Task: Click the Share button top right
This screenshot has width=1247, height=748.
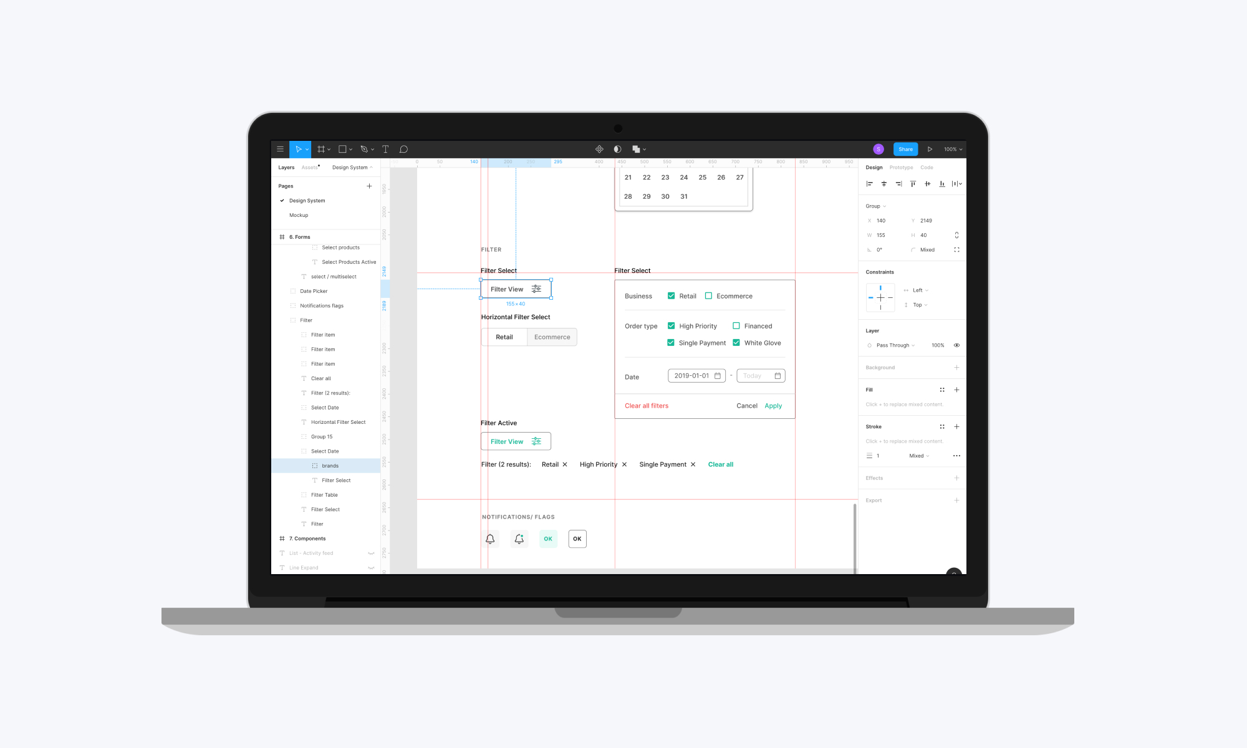Action: (905, 149)
